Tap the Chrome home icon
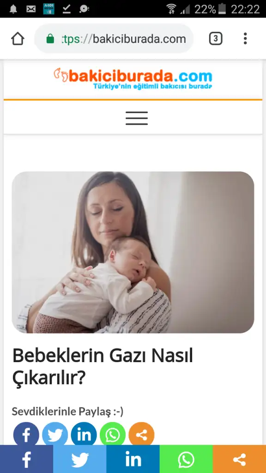Screen dimensions: 266x473 18,39
